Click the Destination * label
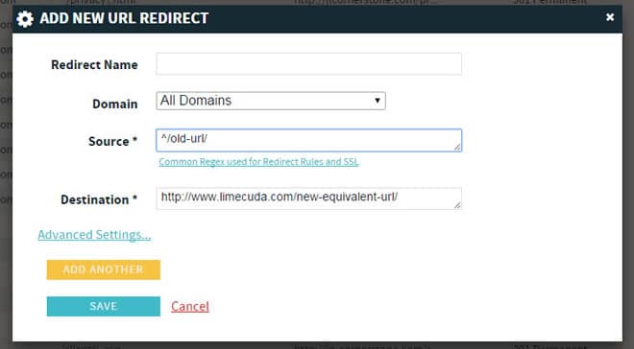Image resolution: width=634 pixels, height=349 pixels. pos(99,199)
